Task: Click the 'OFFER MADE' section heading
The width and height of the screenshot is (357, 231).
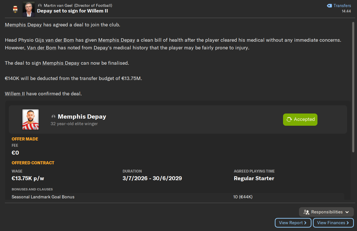Action: 25,139
